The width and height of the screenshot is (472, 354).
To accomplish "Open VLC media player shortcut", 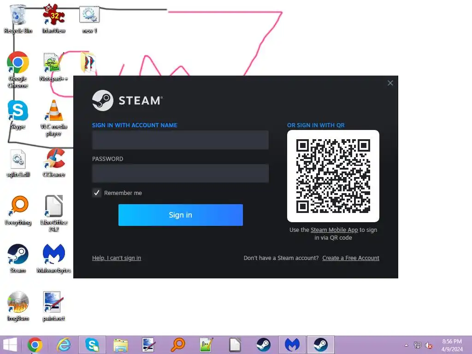I will coord(53,118).
